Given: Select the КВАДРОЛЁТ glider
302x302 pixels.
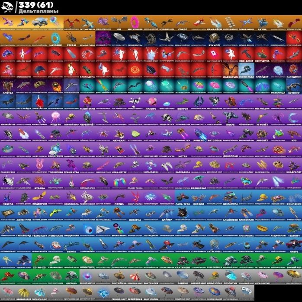Looking at the screenshot, I should [x=294, y=165].
